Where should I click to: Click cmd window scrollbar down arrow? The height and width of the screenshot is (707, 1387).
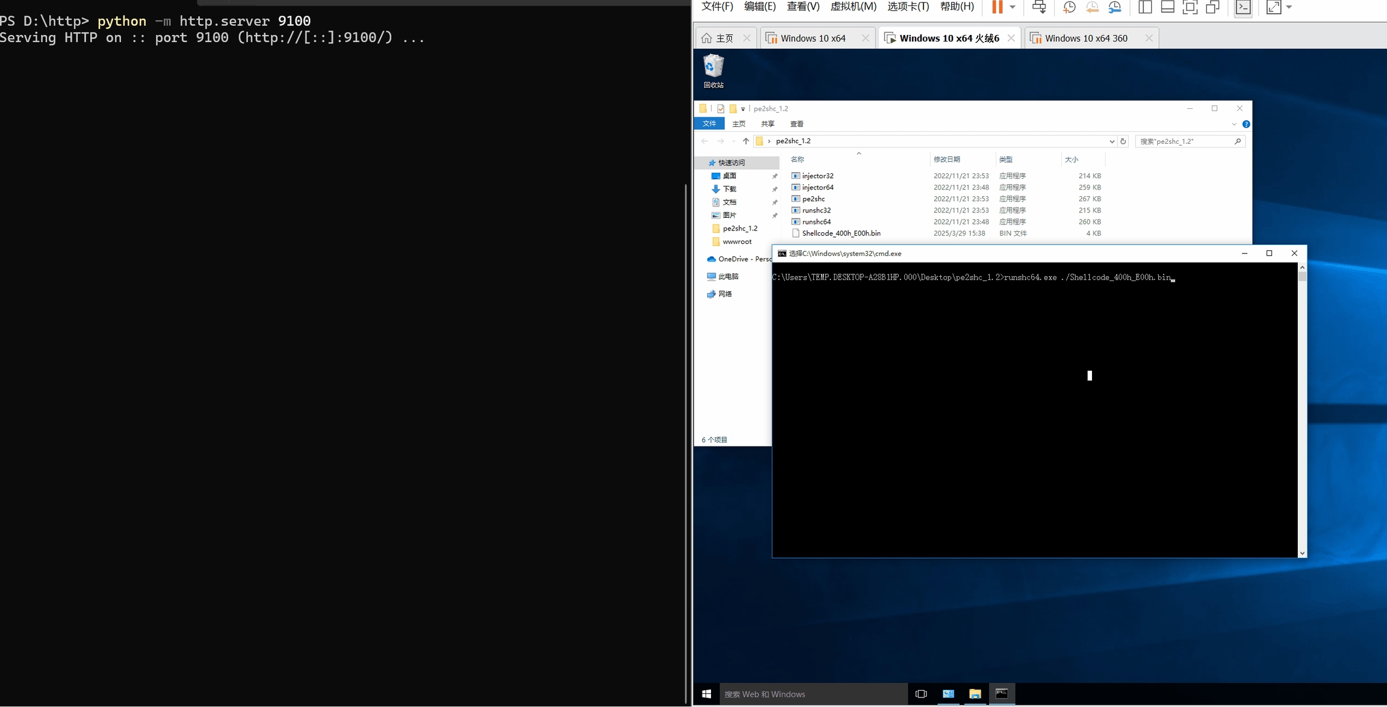(x=1302, y=553)
